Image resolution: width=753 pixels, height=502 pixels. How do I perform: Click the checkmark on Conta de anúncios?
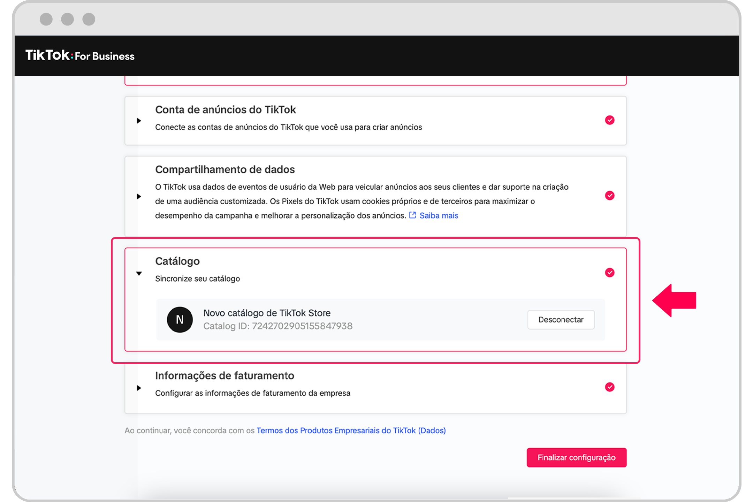click(609, 120)
